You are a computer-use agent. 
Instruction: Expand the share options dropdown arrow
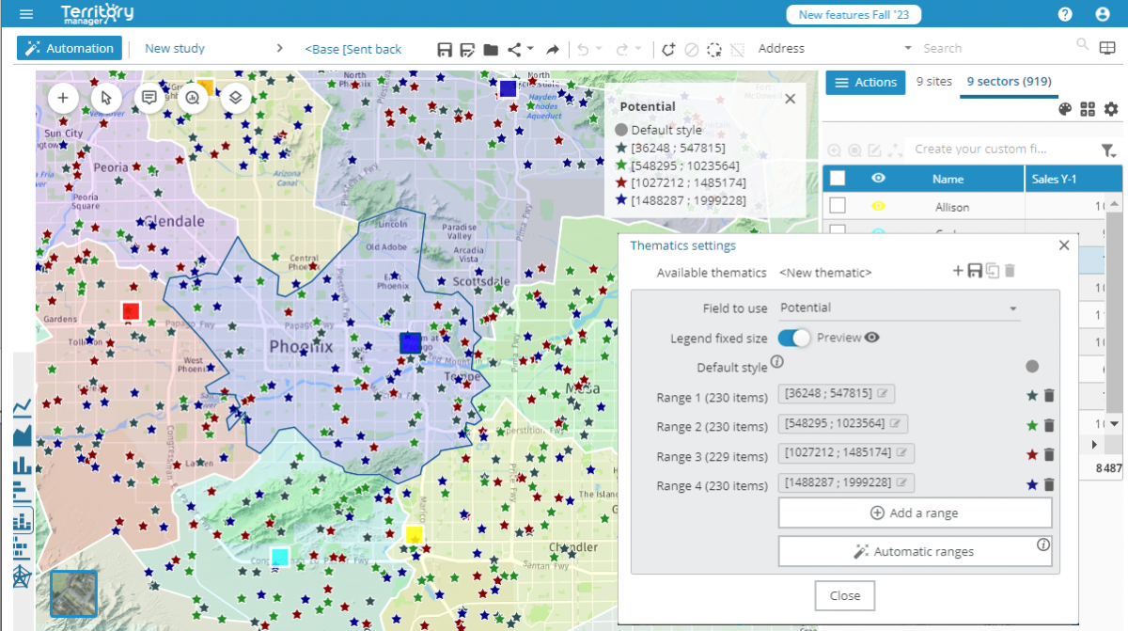(x=530, y=49)
